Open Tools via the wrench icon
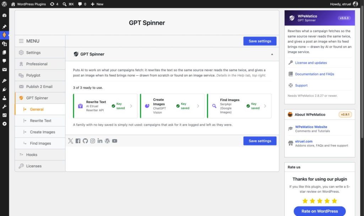The image size is (364, 216). 4,106
